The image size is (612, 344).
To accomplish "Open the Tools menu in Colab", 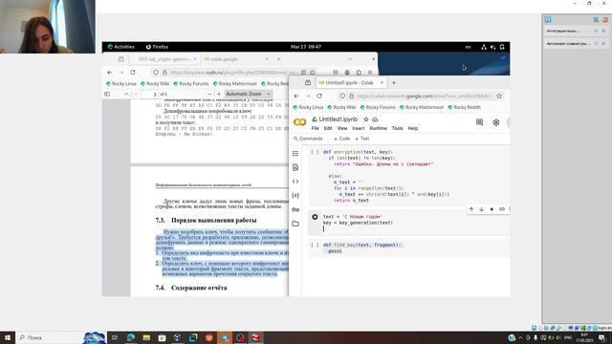I will coord(398,128).
